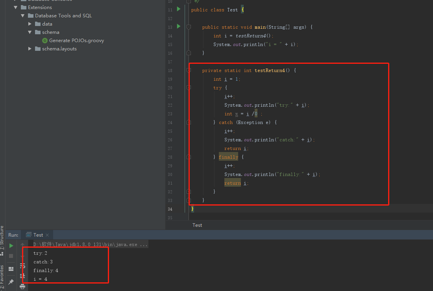Restore layout icon in Run toolbar
The width and height of the screenshot is (433, 291).
click(x=11, y=269)
